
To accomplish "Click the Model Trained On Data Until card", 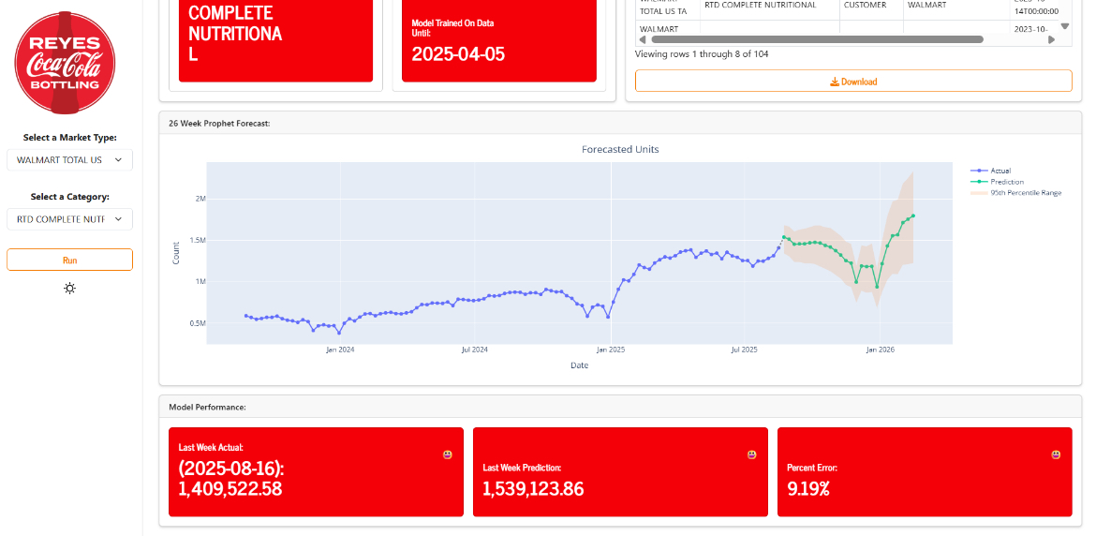I will tap(494, 39).
